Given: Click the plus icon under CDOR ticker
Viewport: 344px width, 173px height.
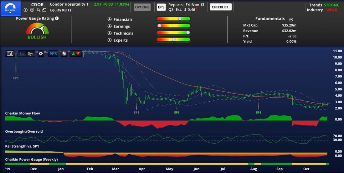Looking at the screenshot, I should [32, 10].
